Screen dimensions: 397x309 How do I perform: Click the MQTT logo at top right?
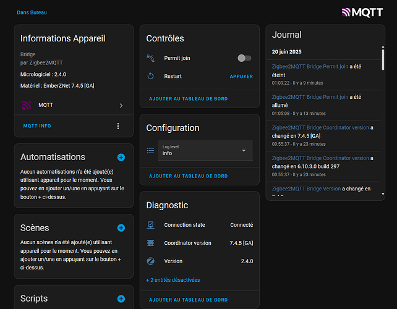[x=362, y=12]
